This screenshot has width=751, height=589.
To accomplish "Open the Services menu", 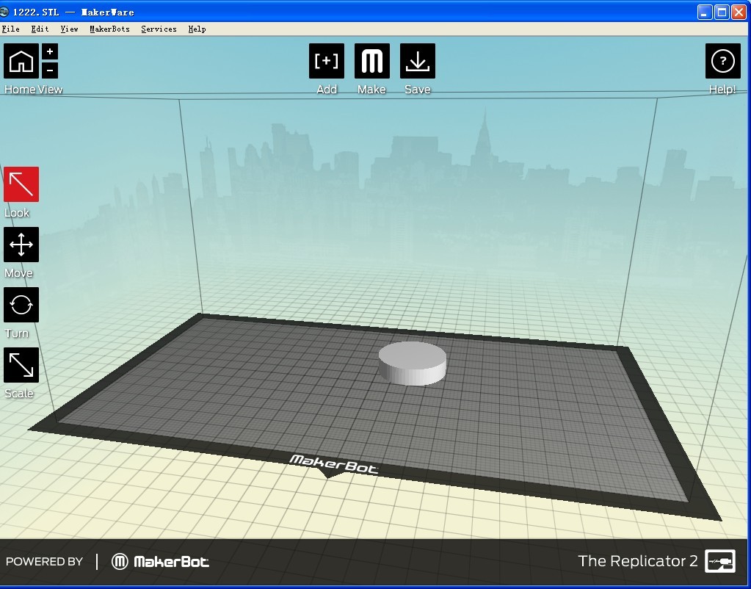I will click(159, 29).
